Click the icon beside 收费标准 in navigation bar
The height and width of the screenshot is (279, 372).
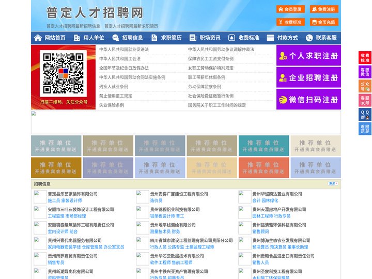point(231,38)
